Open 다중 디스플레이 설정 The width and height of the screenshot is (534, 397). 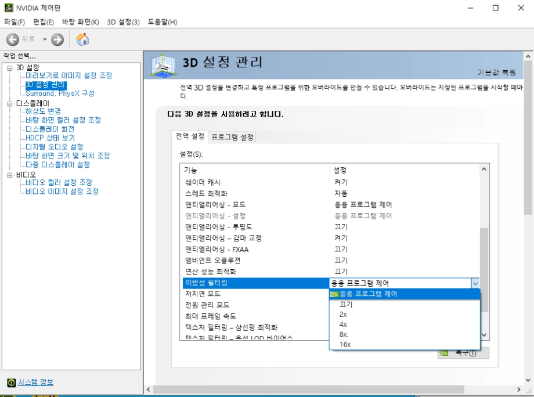point(58,164)
